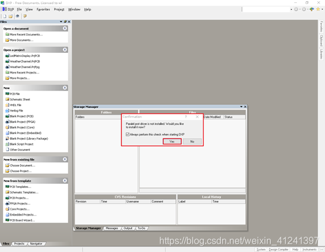Click Design Compiler status bar button

coord(279,250)
